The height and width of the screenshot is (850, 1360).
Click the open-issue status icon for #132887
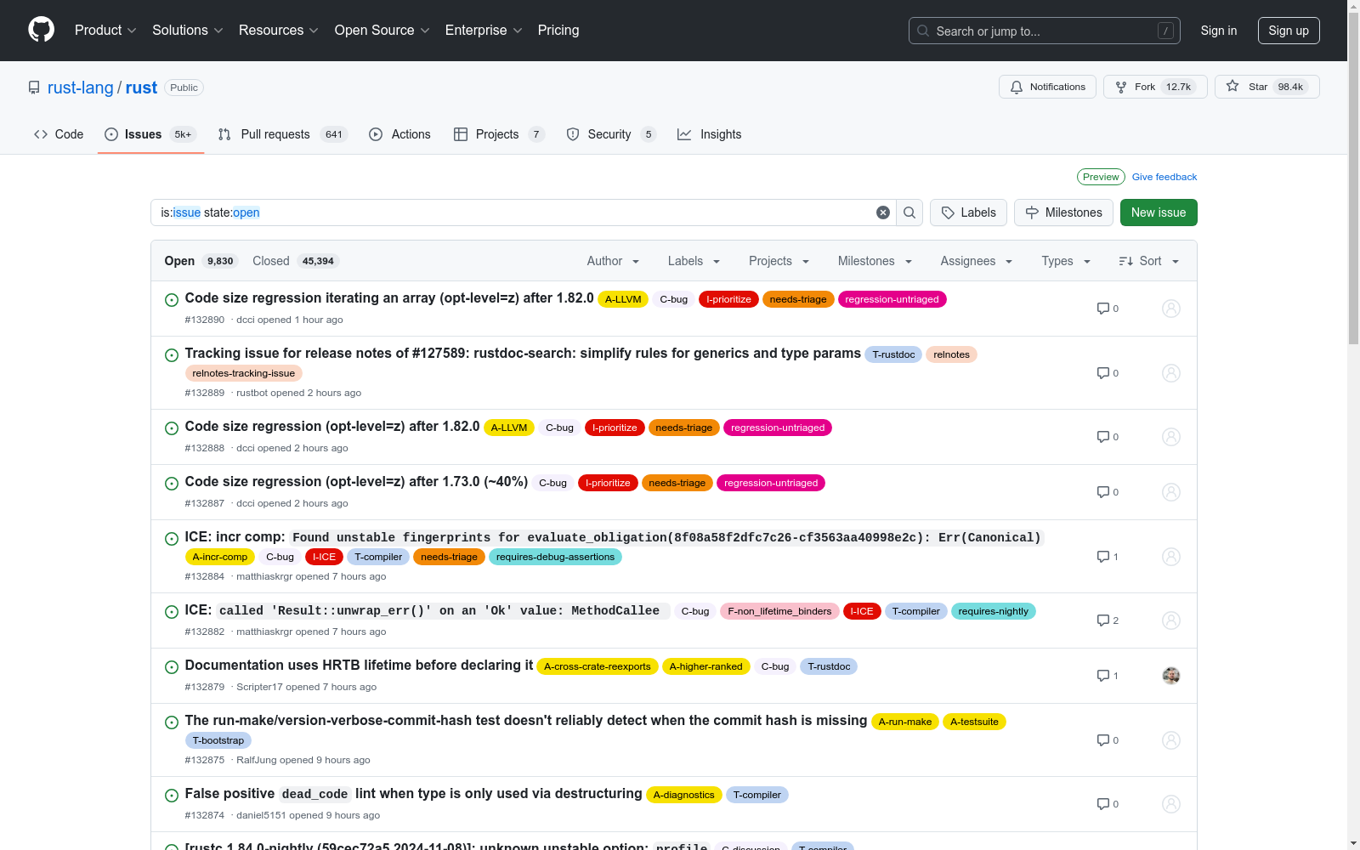click(x=171, y=483)
